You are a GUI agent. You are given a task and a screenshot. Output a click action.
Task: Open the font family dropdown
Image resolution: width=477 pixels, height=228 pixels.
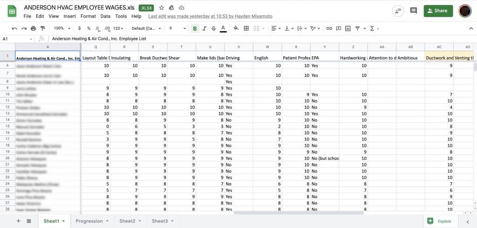(146, 28)
